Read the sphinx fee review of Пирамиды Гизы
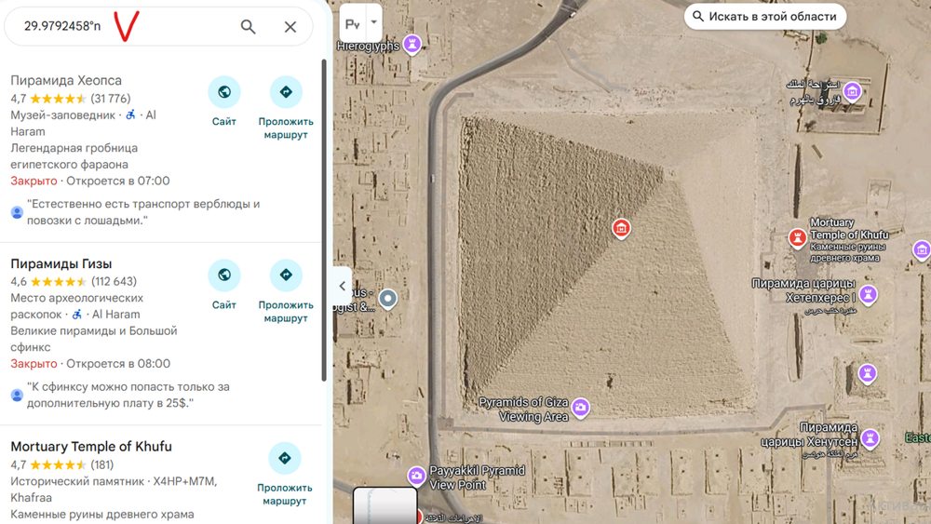 [x=128, y=395]
